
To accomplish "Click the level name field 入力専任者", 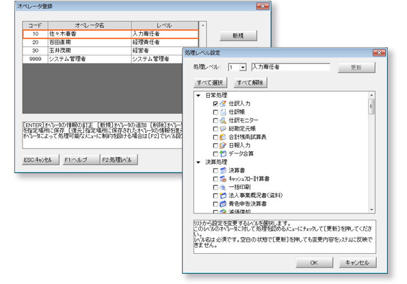I will pos(291,67).
